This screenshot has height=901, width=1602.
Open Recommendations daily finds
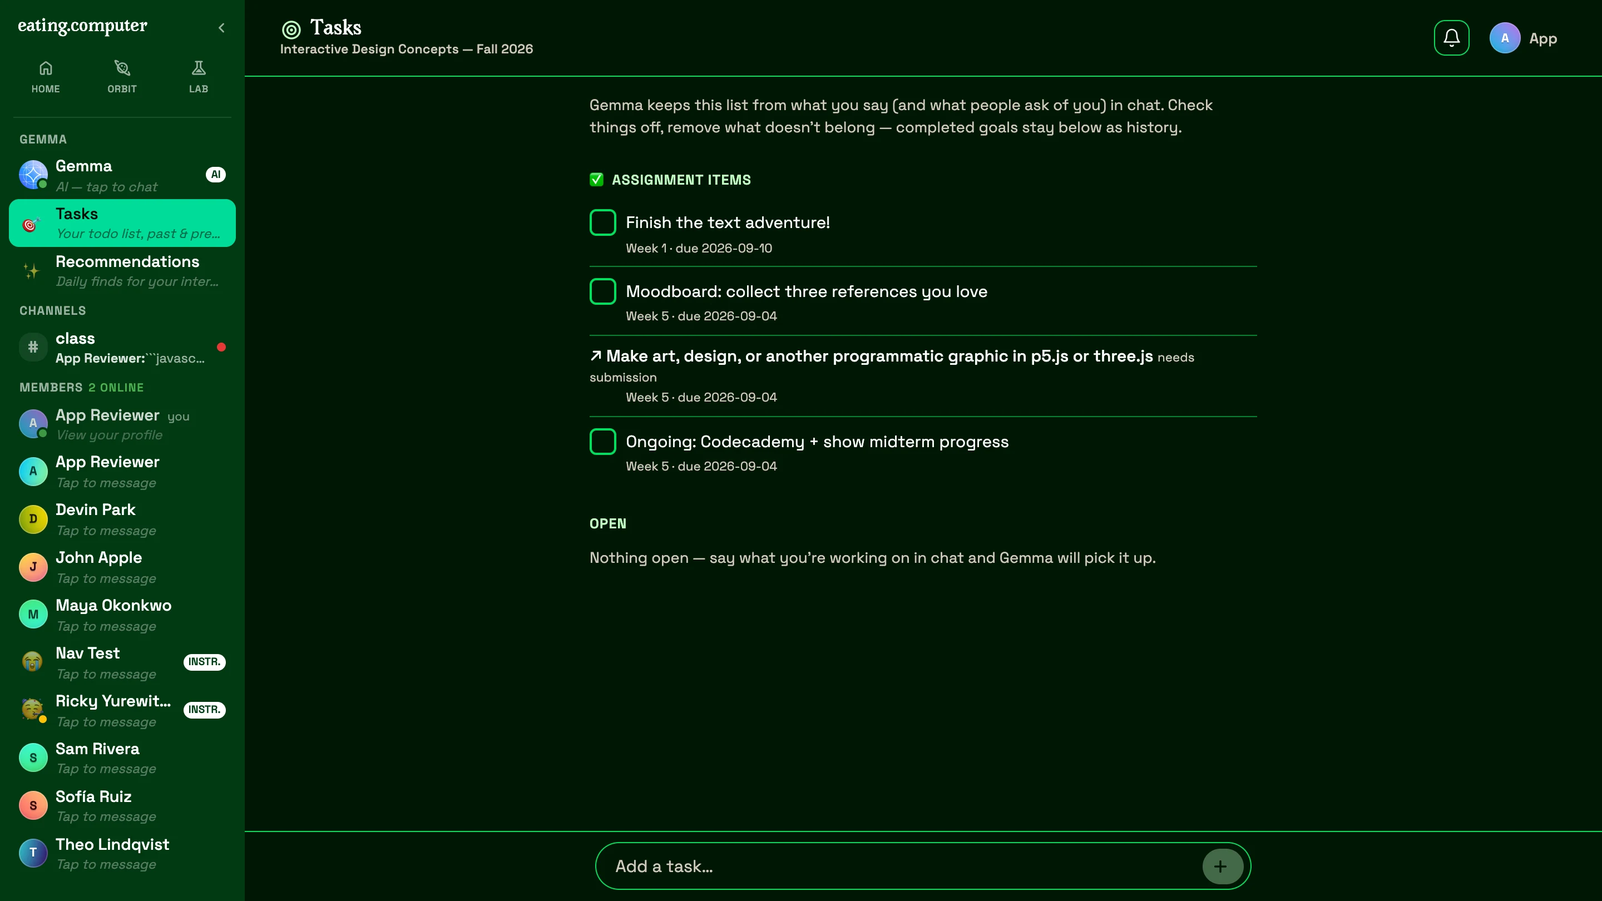[x=122, y=270]
